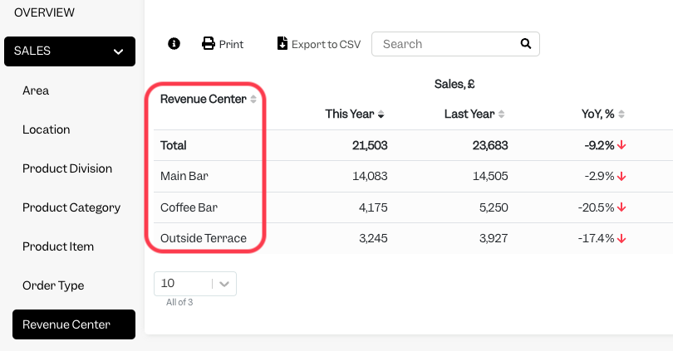Sort by This Year column arrows
The image size is (673, 351).
381,114
